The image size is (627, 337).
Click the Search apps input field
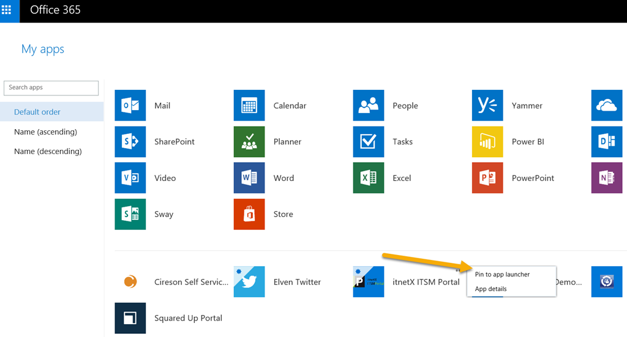pos(51,88)
